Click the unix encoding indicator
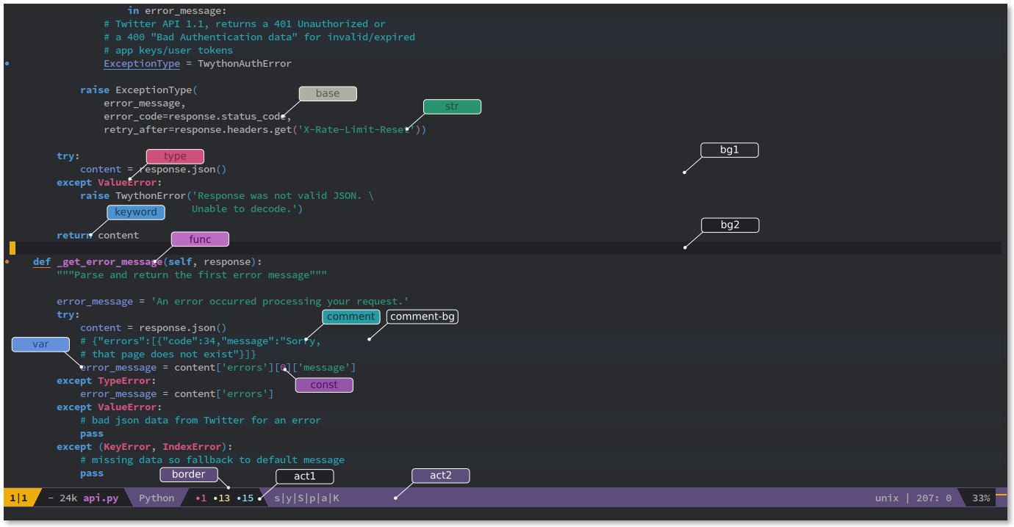This screenshot has width=1014, height=527. (886, 498)
